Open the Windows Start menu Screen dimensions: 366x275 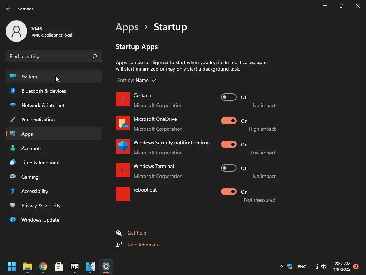(x=11, y=266)
